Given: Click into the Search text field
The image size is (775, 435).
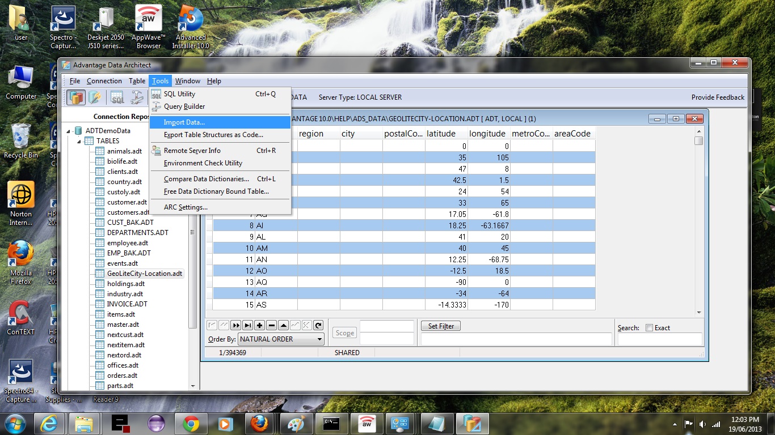Looking at the screenshot, I should click(659, 339).
